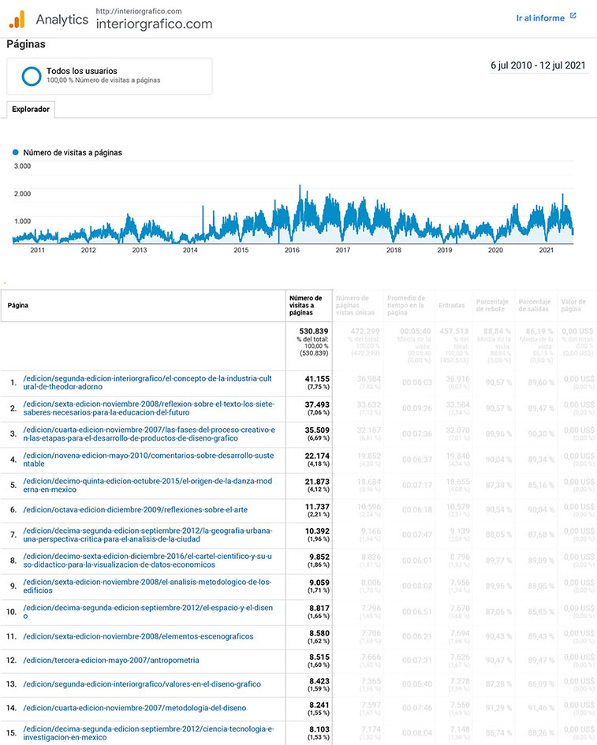Click the interiorgrafico.com property title
597x745 pixels.
pyautogui.click(x=153, y=24)
